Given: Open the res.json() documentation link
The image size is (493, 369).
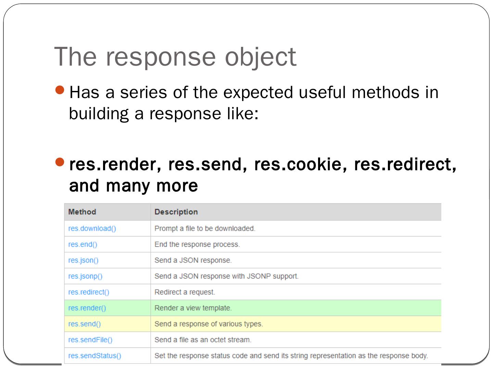Looking at the screenshot, I should coord(83,260).
